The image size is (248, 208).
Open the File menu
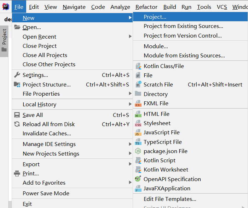(19, 7)
